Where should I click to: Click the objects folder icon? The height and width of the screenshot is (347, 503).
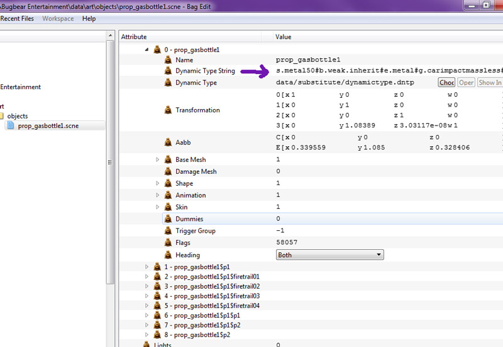(x=1, y=116)
